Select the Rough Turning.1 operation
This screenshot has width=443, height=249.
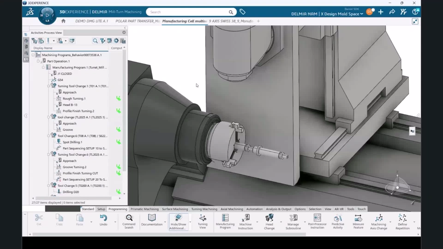(74, 99)
